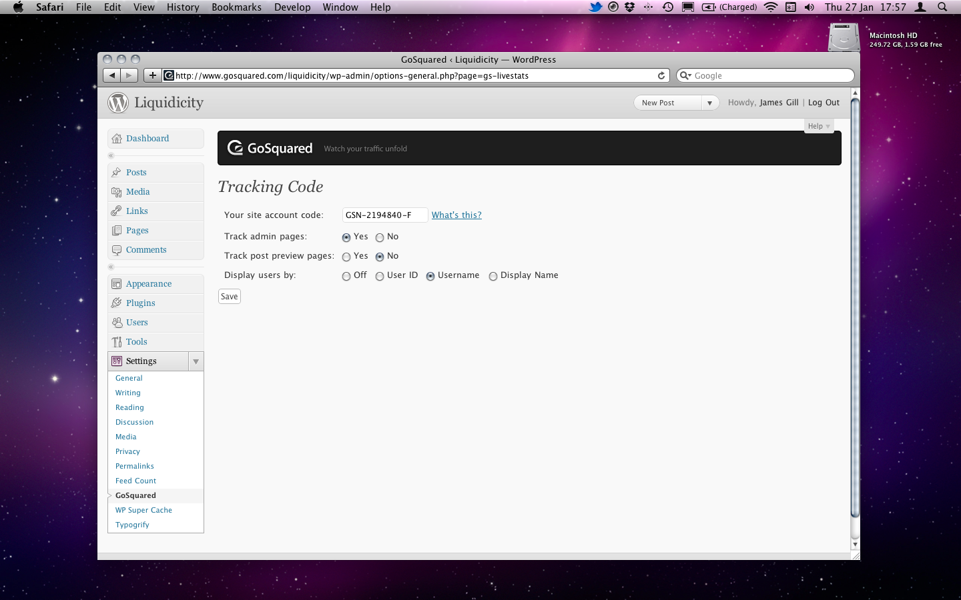Open Dropbox menu bar icon
961x600 pixels.
pyautogui.click(x=629, y=7)
